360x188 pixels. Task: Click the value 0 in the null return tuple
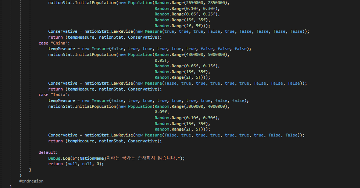tap(98, 164)
